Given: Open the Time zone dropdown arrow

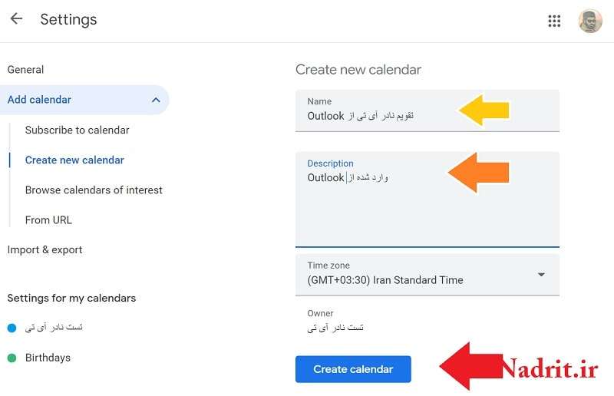Looking at the screenshot, I should click(x=541, y=275).
